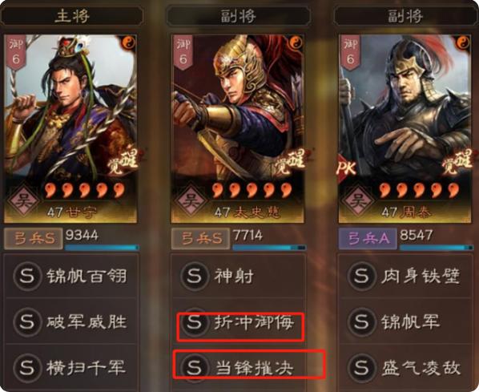This screenshot has width=479, height=392.
Task: Choose the 破军威胜 skill entry
Action: point(71,321)
